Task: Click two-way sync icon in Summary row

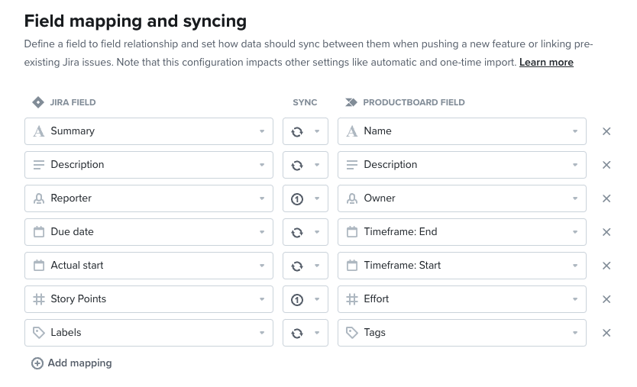Action: [297, 131]
